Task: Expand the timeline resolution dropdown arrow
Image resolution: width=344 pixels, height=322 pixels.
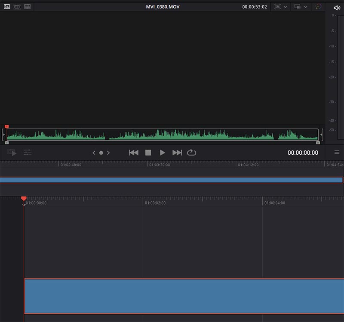Action: [306, 7]
